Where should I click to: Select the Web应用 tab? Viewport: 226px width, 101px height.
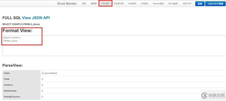(x=132, y=4)
